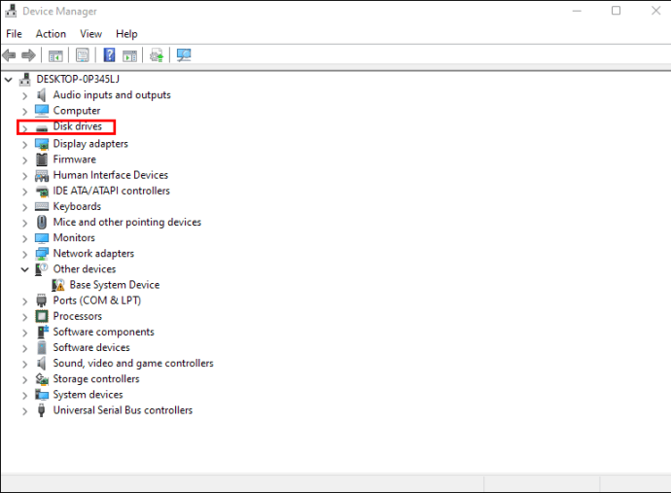Click the Processors category icon
This screenshot has height=493, width=671.
coord(42,316)
